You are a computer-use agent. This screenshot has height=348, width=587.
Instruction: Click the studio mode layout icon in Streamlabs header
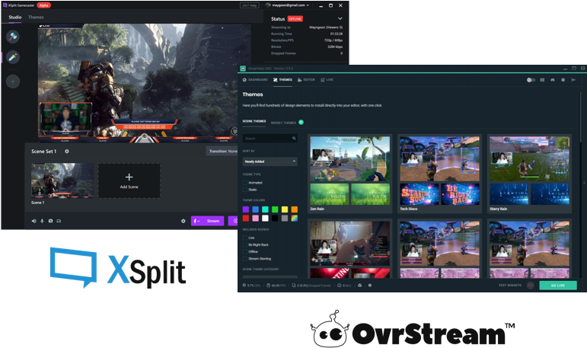(542, 80)
